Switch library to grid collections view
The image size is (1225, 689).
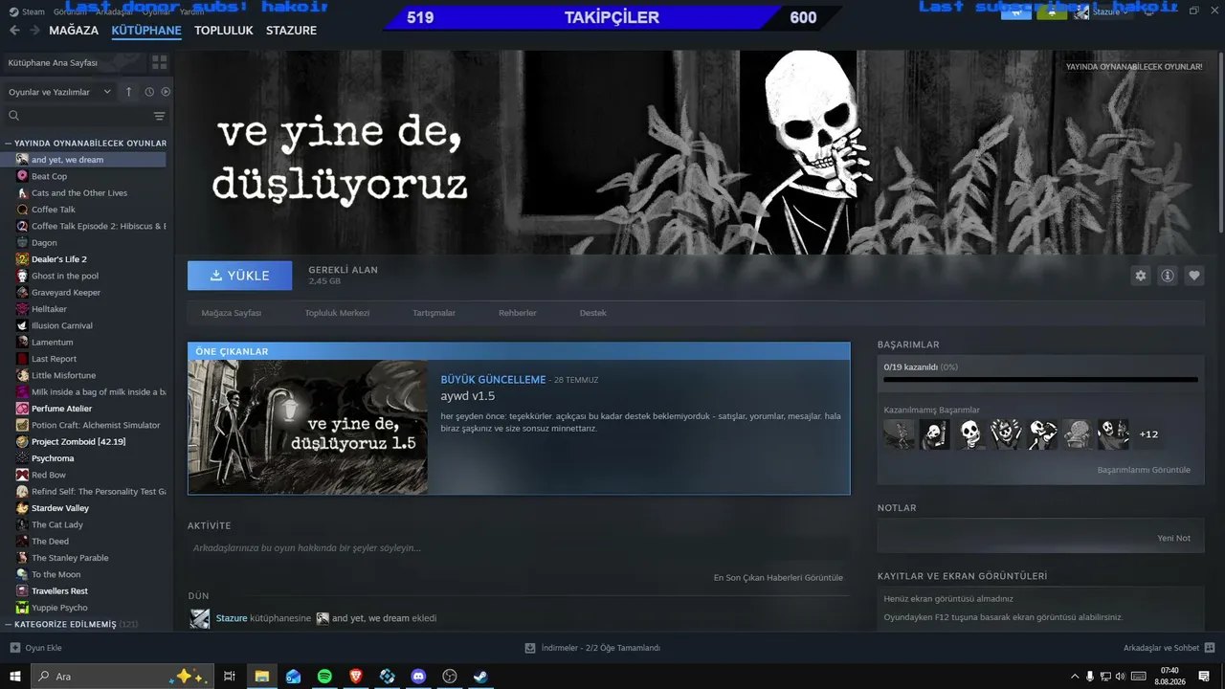(159, 62)
